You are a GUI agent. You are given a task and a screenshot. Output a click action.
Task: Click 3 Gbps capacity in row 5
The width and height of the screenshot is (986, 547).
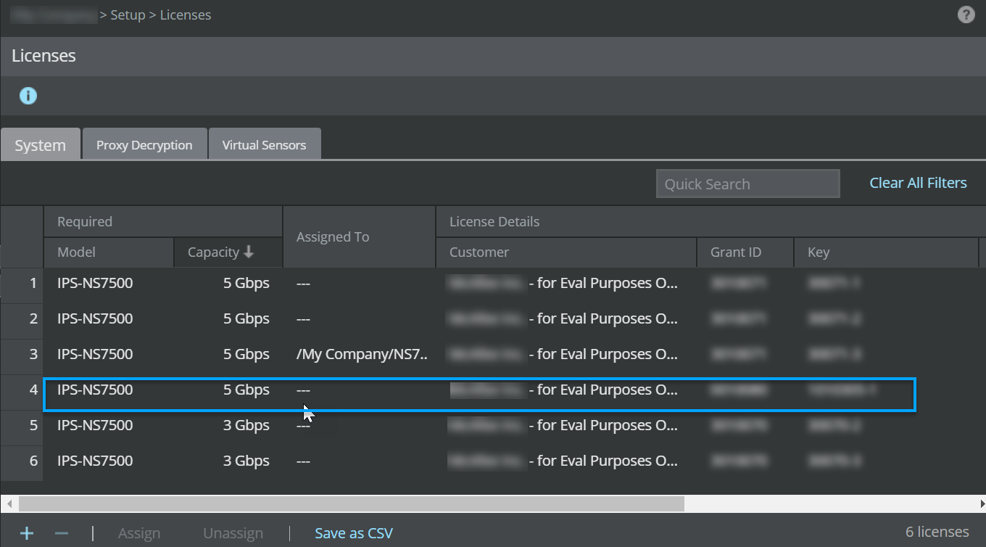tap(246, 425)
